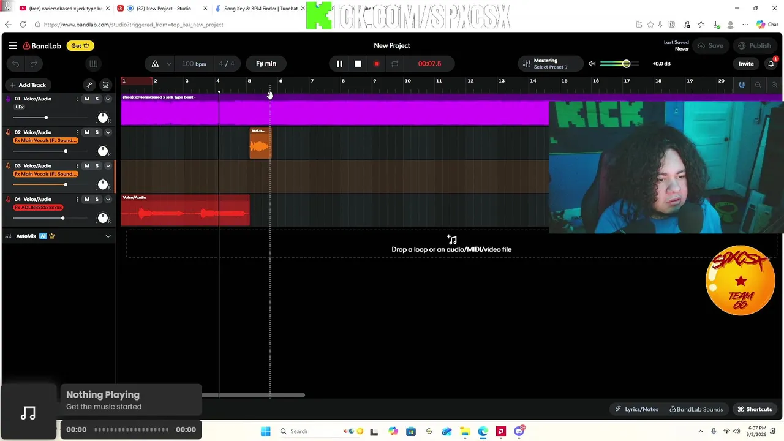The image size is (784, 441).
Task: Expand track 04 options chevron
Action: point(108,199)
